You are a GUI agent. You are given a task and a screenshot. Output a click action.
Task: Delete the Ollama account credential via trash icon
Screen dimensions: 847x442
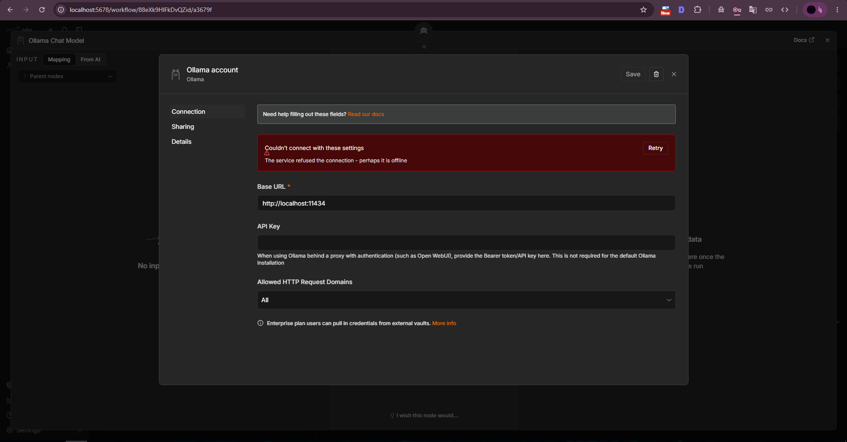pyautogui.click(x=656, y=74)
